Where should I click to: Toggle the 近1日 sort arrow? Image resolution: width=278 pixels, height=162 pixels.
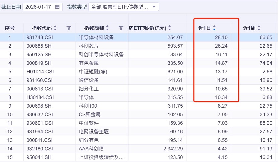[x=215, y=28]
